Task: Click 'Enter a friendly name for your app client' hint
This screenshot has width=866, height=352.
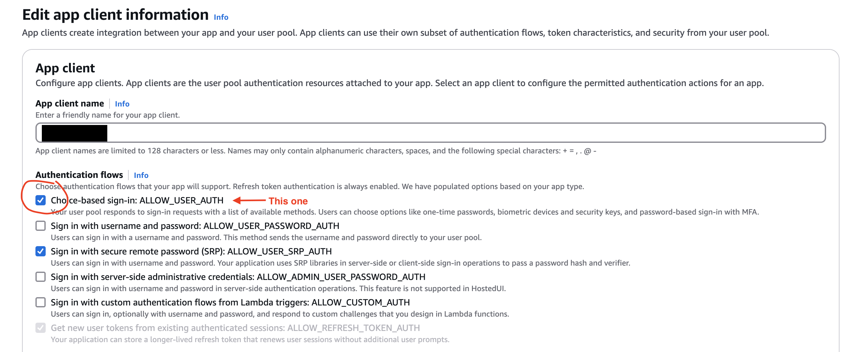Action: [x=108, y=115]
